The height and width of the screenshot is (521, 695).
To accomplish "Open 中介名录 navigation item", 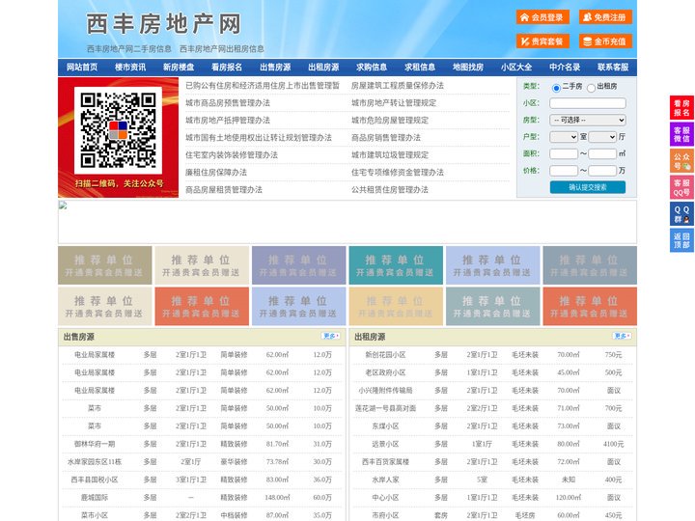I will coord(565,68).
